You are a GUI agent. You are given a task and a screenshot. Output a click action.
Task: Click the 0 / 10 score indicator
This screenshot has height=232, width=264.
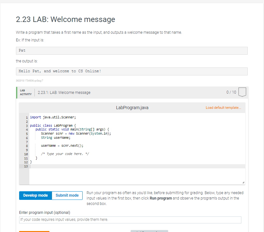tap(231, 92)
